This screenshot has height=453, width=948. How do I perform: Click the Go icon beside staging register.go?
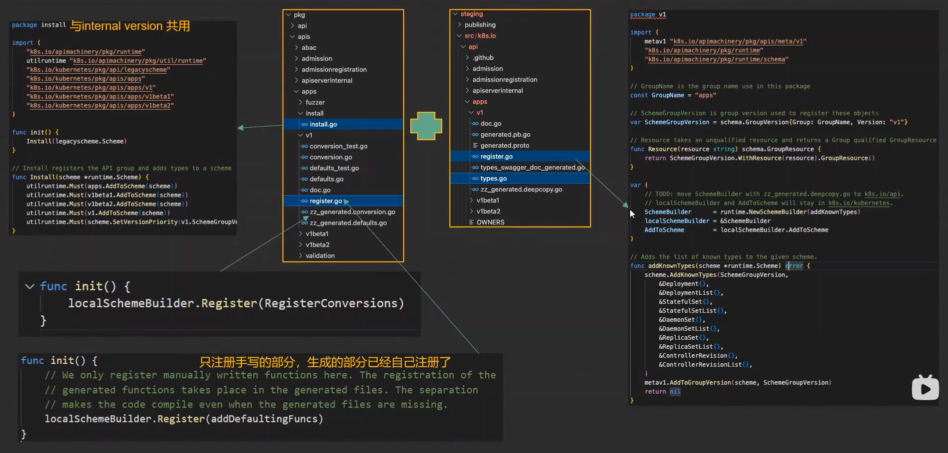(475, 157)
